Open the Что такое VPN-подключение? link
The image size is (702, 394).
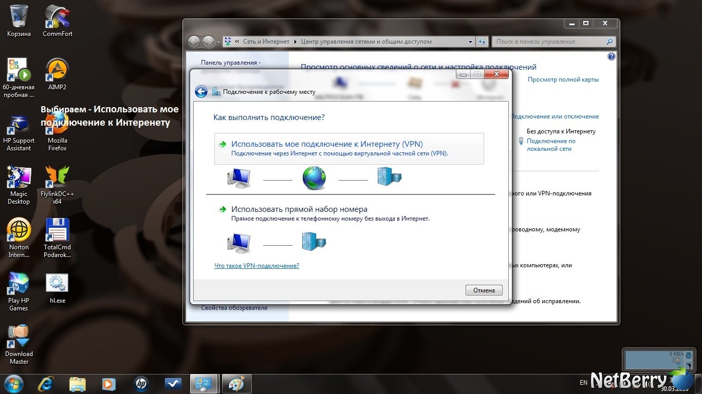coord(256,266)
